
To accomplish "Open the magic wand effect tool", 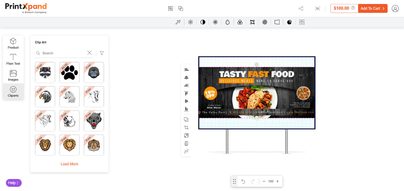I will click(178, 22).
